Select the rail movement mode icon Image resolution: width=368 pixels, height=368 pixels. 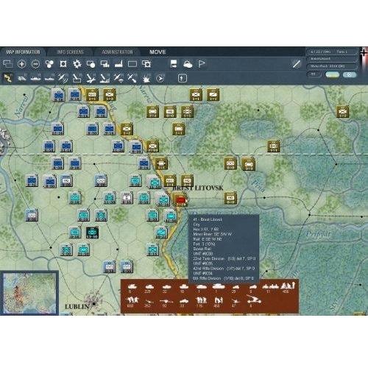22,78
